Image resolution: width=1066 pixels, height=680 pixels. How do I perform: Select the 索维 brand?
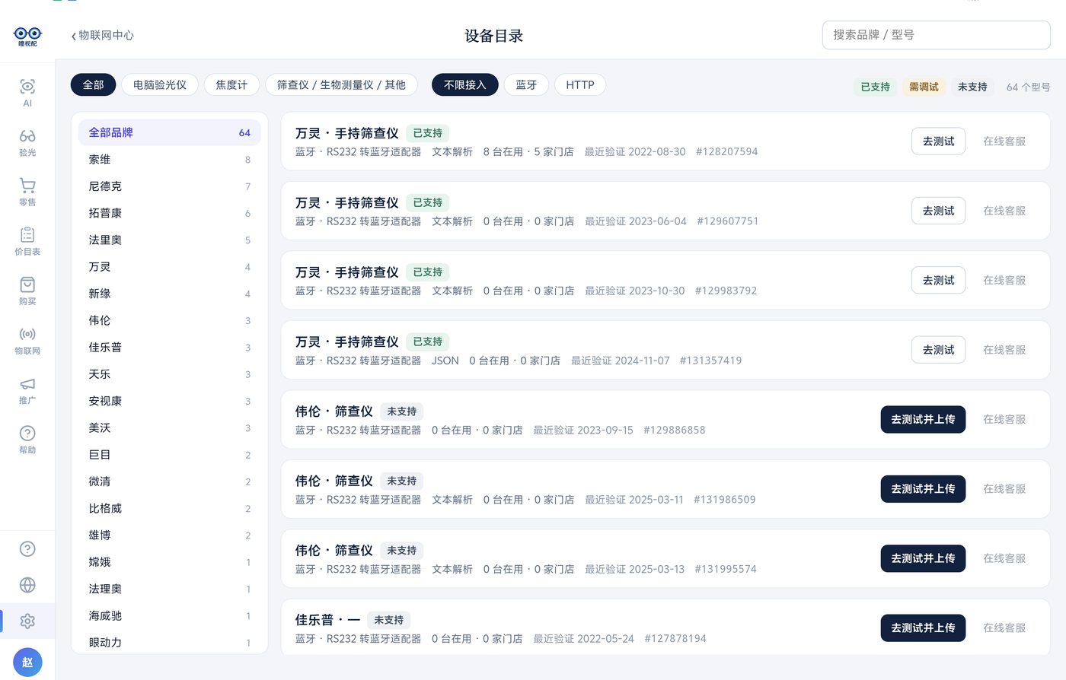click(x=170, y=160)
